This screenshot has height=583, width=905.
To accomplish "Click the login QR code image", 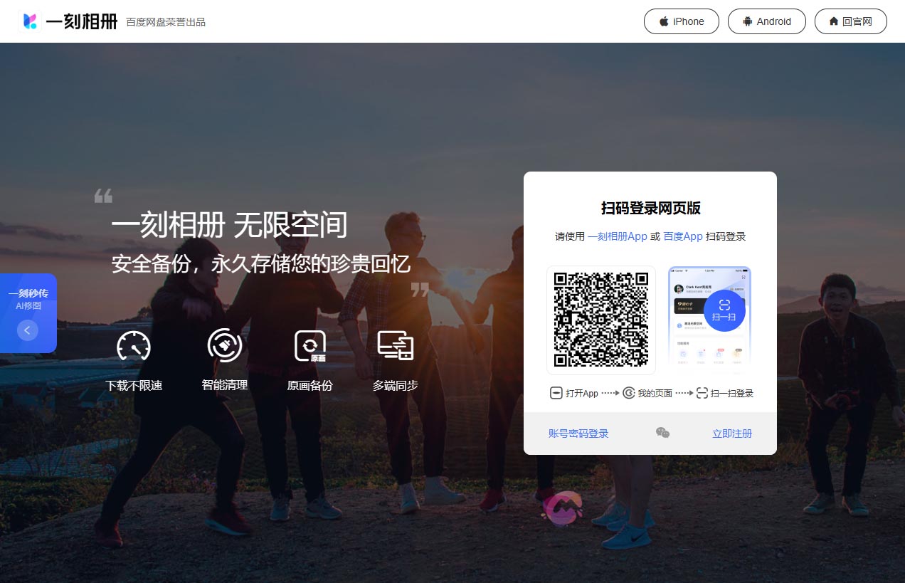I will (601, 320).
